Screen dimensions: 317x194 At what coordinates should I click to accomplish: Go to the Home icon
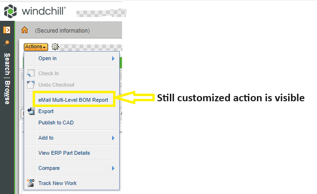[x=25, y=30]
